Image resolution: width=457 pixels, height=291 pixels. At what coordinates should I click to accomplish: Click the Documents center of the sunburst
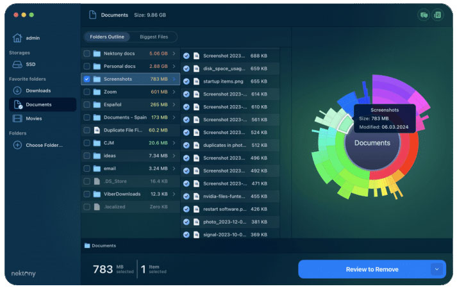372,143
